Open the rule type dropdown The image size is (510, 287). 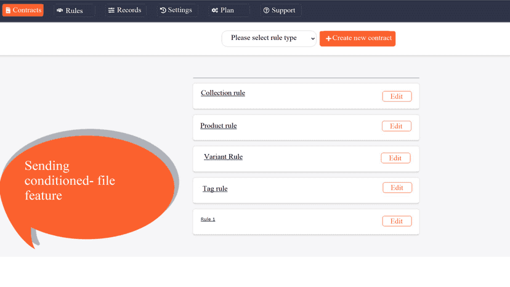[269, 38]
